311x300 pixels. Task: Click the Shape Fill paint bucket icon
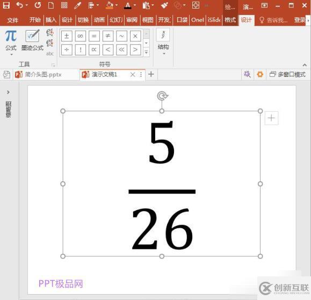click(x=109, y=5)
